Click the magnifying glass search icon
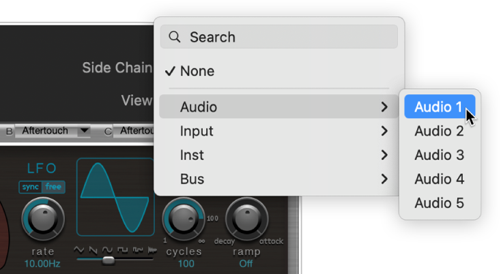Viewport: 501px width, 274px height. [174, 37]
